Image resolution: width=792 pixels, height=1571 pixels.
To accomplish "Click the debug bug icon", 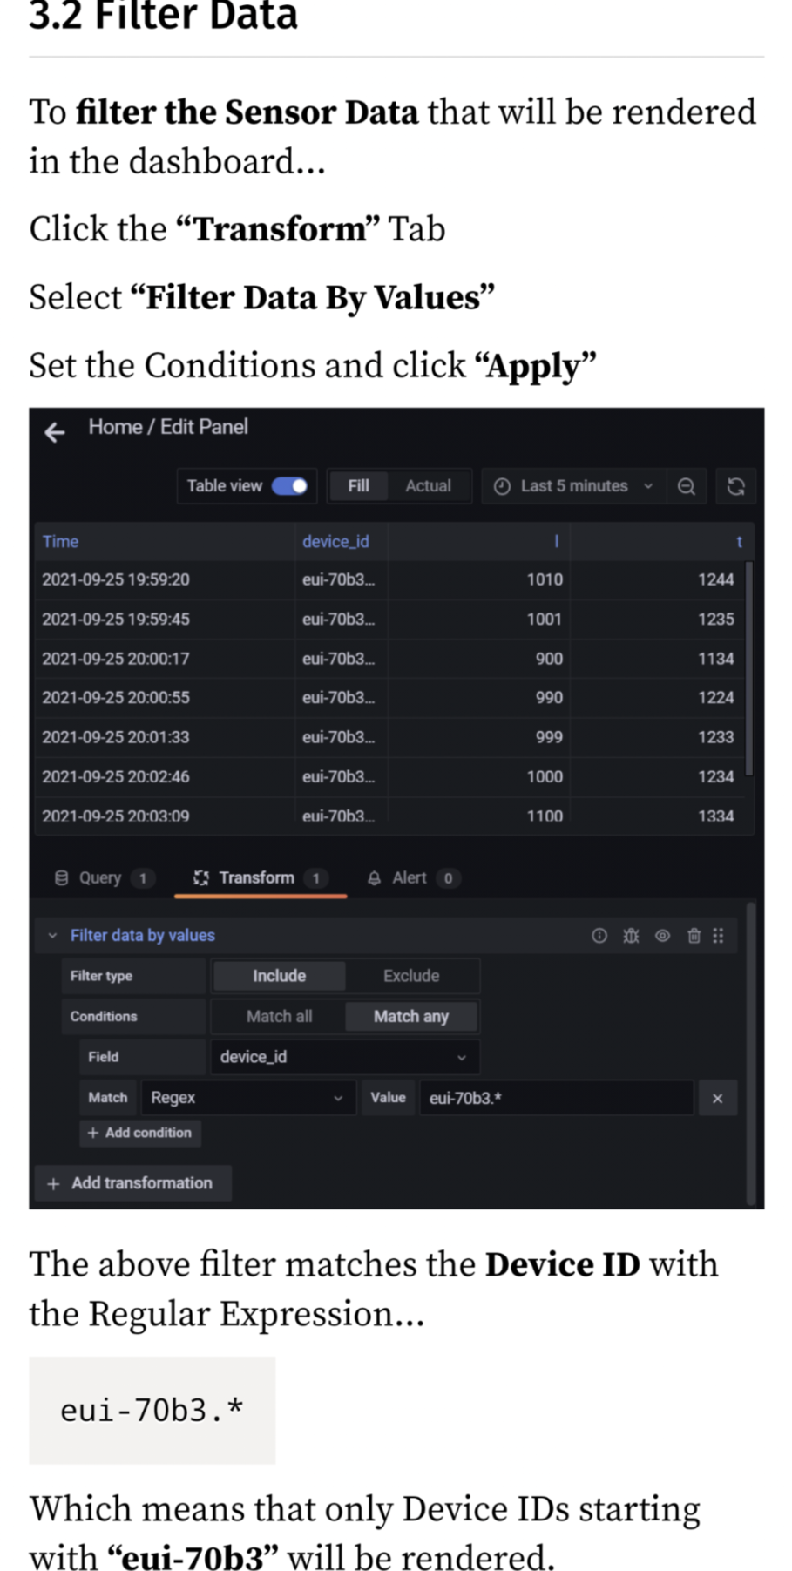I will 631,936.
